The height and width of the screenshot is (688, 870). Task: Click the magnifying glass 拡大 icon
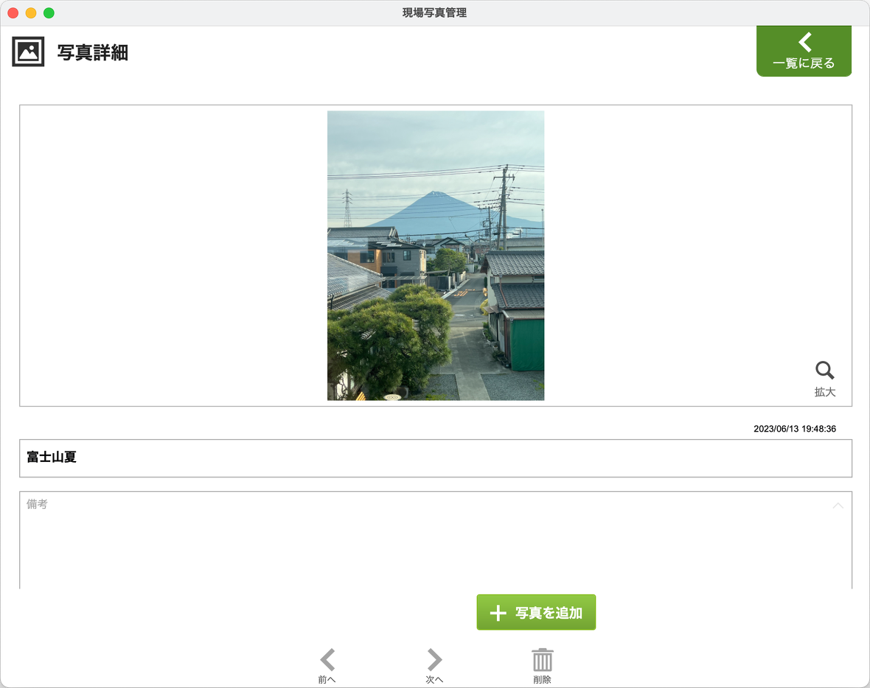click(x=824, y=370)
